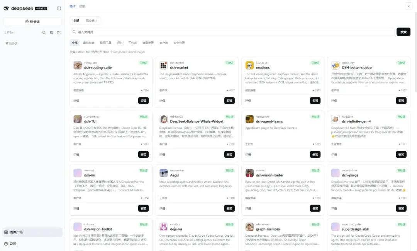Filter plugins by 客户端 category

pyautogui.click(x=164, y=43)
